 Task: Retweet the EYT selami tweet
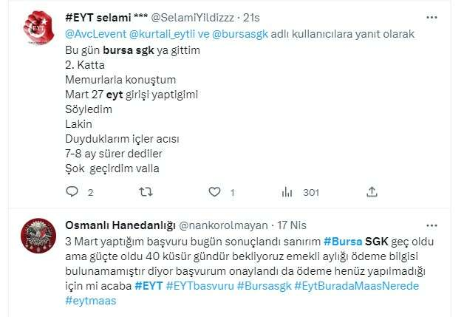[146, 192]
